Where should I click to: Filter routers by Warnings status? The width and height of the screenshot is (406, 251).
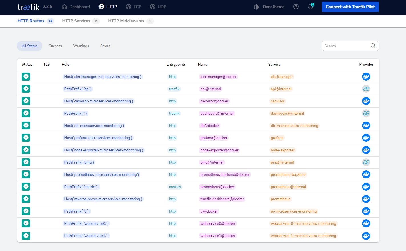(x=81, y=46)
